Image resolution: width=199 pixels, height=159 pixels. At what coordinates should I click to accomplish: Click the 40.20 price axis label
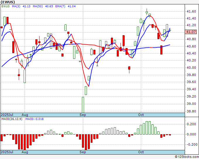pyautogui.click(x=191, y=60)
